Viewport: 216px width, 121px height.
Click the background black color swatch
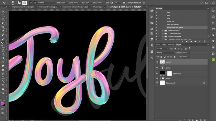[4, 105]
